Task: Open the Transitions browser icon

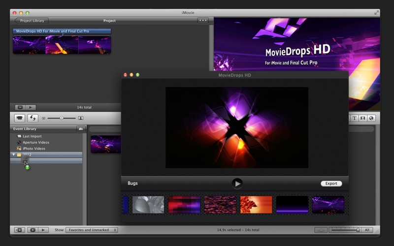Action: (x=363, y=118)
